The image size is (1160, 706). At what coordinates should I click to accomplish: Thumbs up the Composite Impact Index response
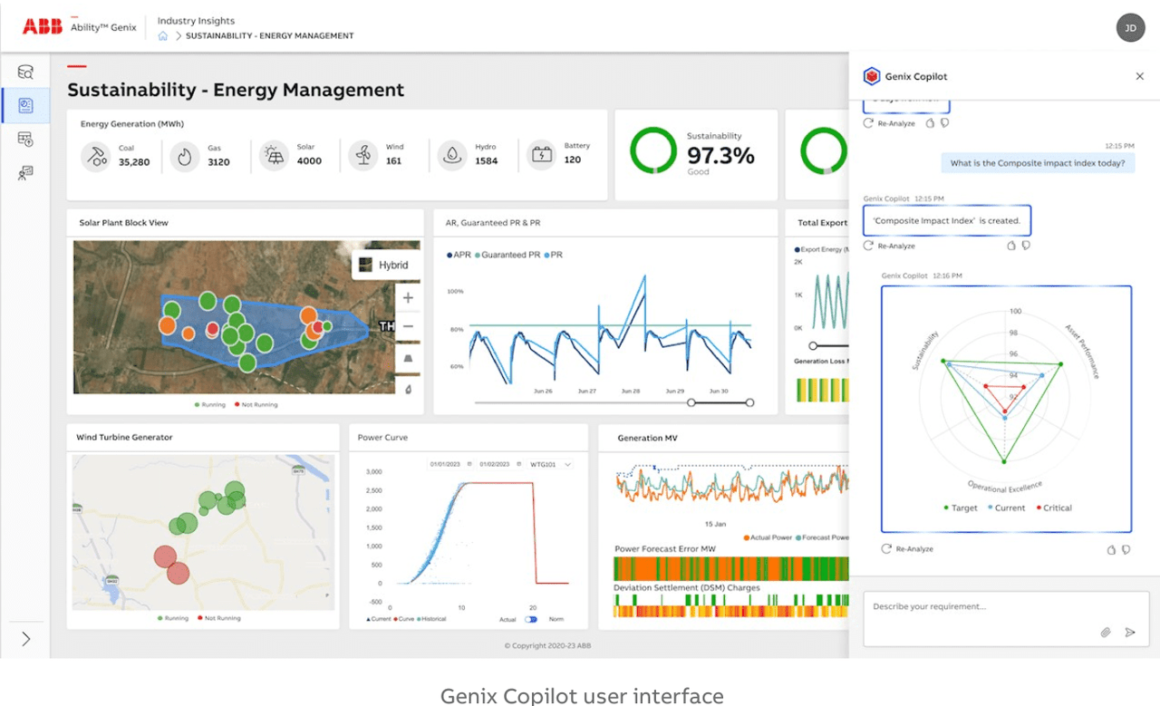[1011, 246]
